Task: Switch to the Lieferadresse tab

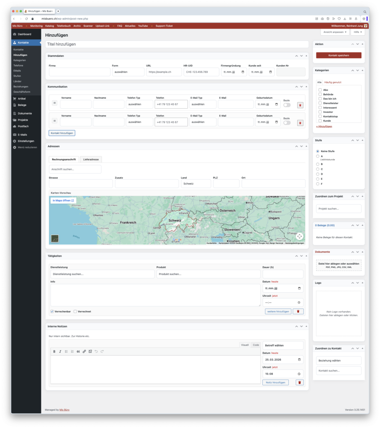Action: [x=91, y=159]
